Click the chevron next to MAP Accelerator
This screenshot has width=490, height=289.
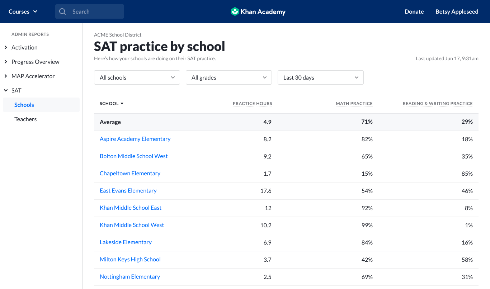pos(5,76)
